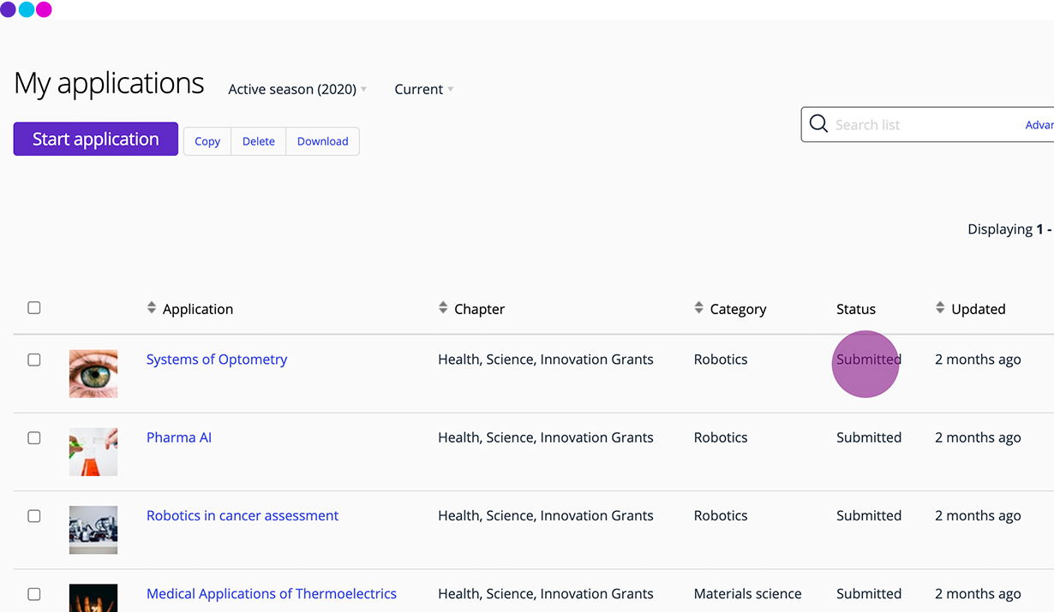This screenshot has height=612, width=1054.
Task: Check the Pharma AI row checkbox
Action: click(33, 437)
